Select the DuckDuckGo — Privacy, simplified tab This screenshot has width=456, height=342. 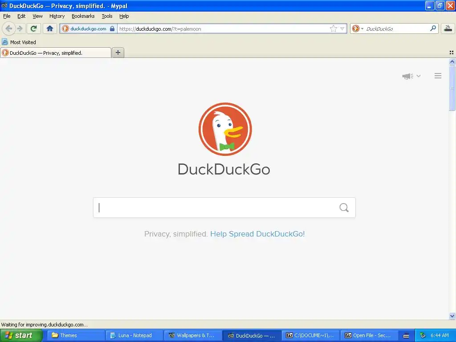(56, 53)
